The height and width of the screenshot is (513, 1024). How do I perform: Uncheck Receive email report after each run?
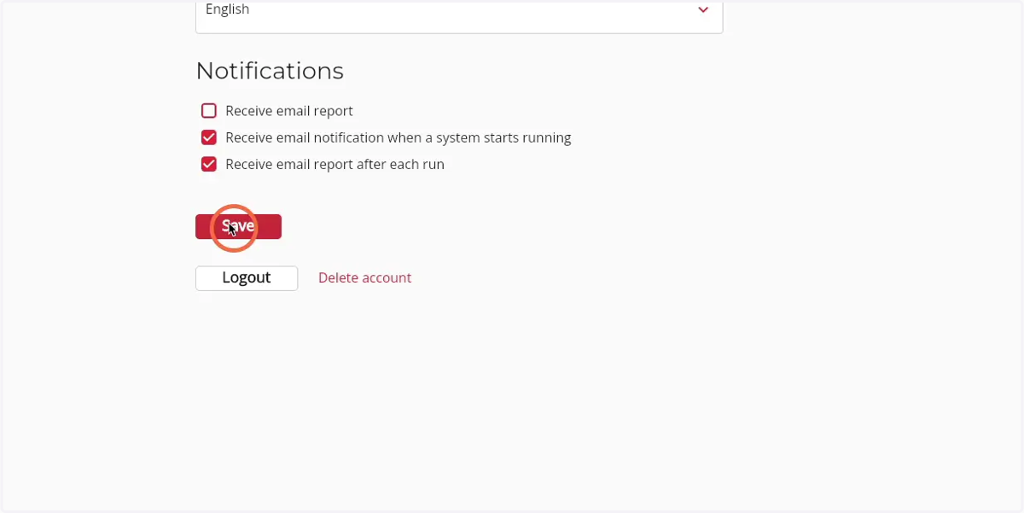pos(209,164)
